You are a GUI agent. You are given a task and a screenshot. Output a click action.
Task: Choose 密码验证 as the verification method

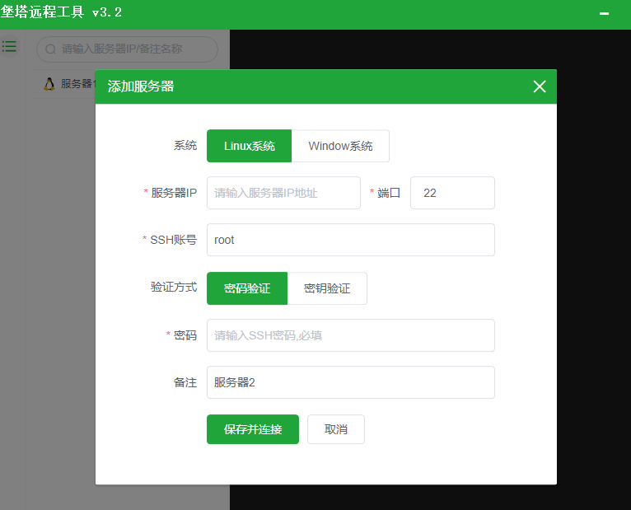pyautogui.click(x=247, y=288)
